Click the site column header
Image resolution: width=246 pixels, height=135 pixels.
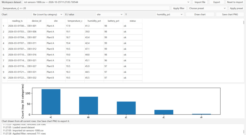(56, 21)
